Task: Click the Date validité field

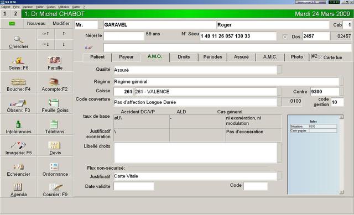Action: [x=134, y=187]
